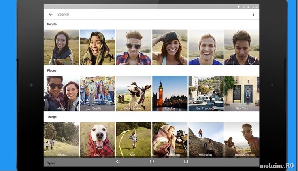
Task: Open the Seattle place thumbnail
Action: (98, 93)
